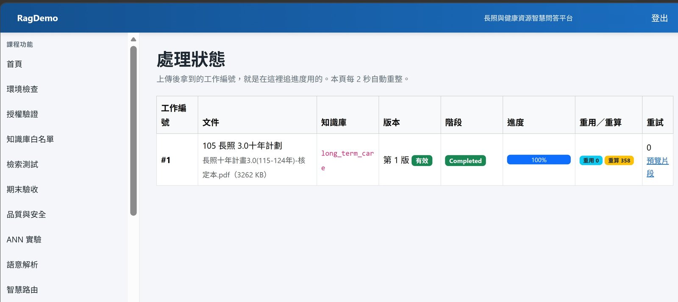Click 第 1 版 version text

click(x=396, y=160)
